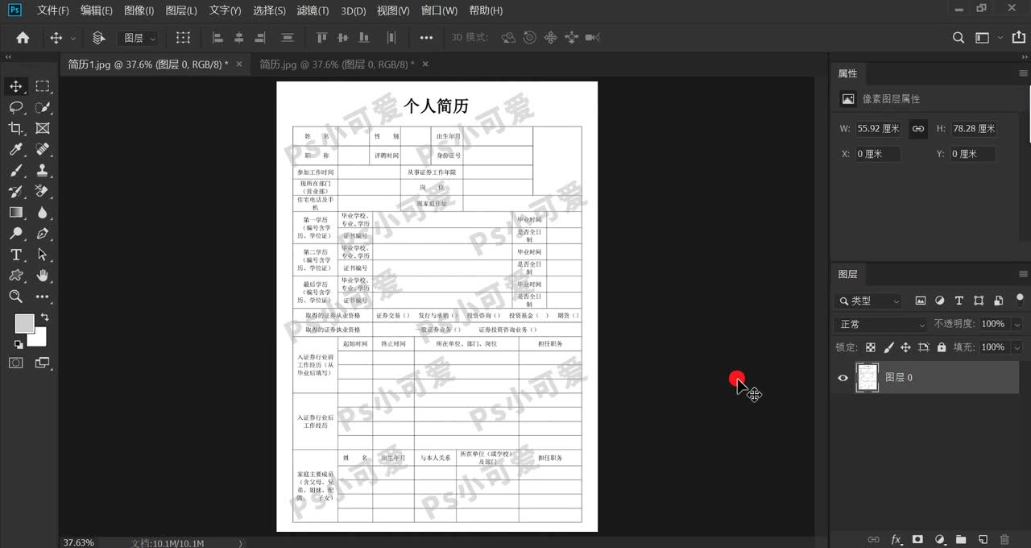This screenshot has width=1031, height=548.
Task: Add a new layer mask from the Layers panel
Action: pos(917,539)
